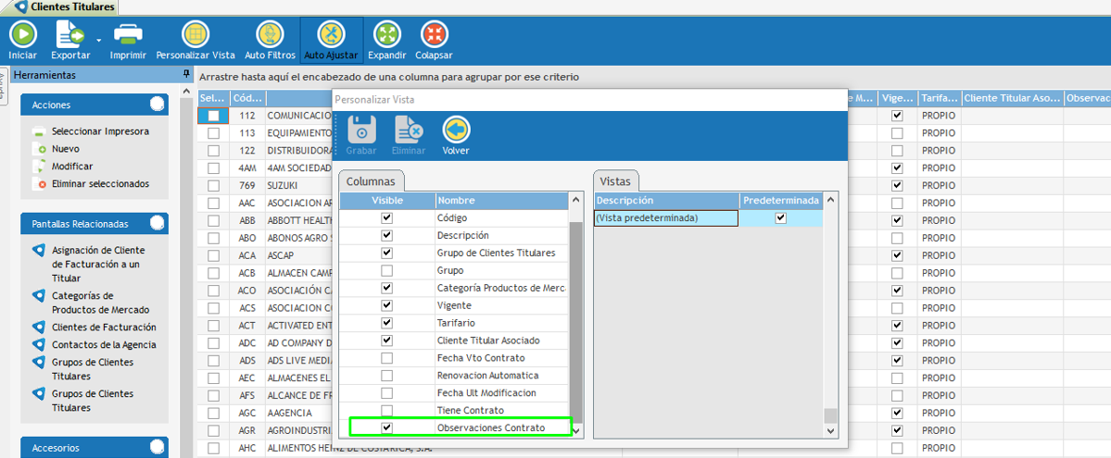Viewport: 1111px width, 458px height.
Task: Click the Imprimir printer icon
Action: (x=128, y=35)
